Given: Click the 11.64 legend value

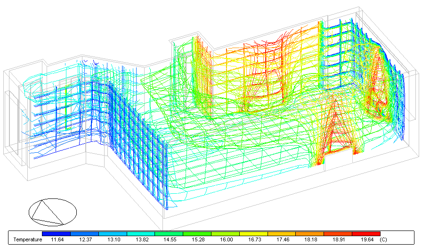Looking at the screenshot, I should tap(57, 239).
